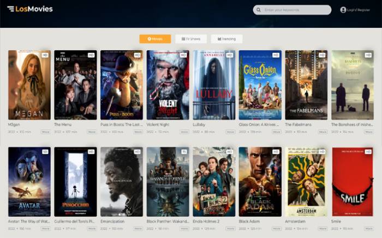The image size is (382, 238).
Task: Click the LosMovies logo
Action: (34, 9)
